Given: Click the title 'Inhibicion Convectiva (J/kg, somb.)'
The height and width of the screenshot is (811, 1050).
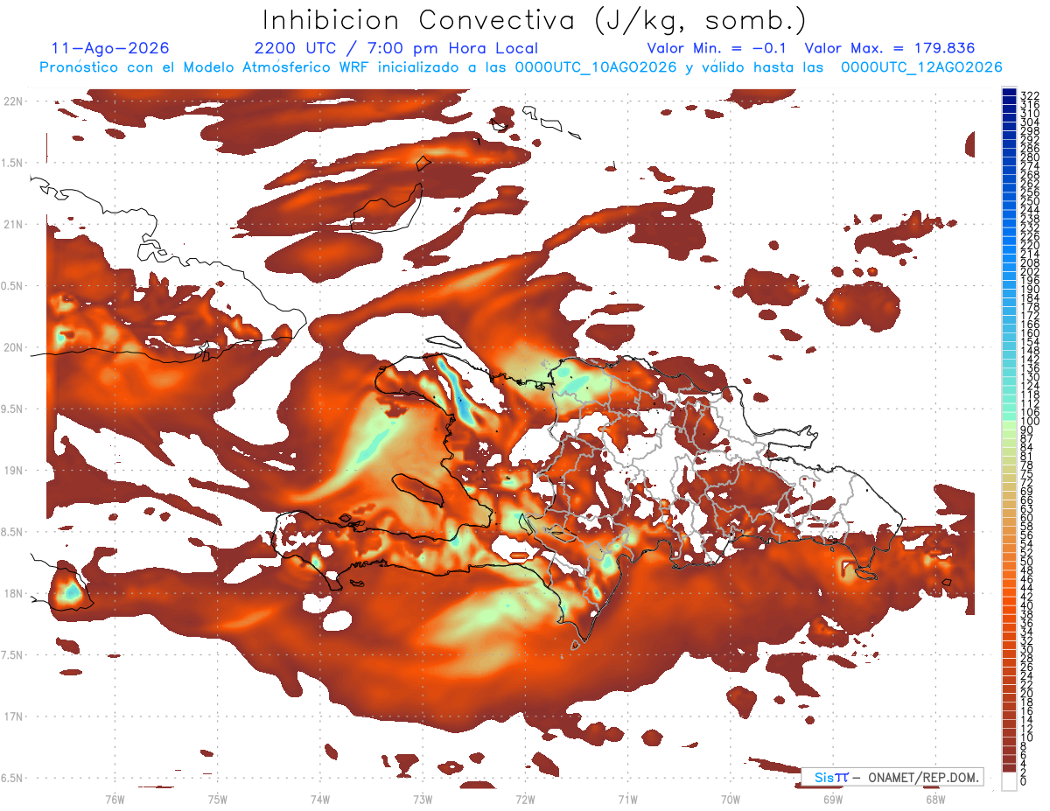Looking at the screenshot, I should 535,21.
